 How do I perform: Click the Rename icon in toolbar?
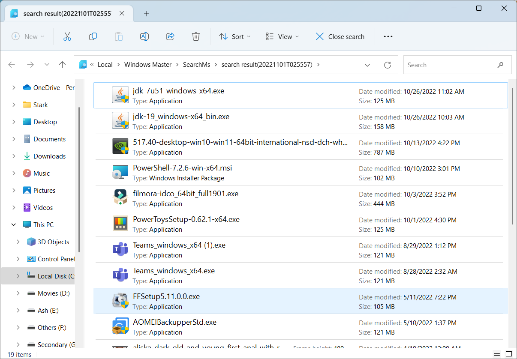coord(144,36)
